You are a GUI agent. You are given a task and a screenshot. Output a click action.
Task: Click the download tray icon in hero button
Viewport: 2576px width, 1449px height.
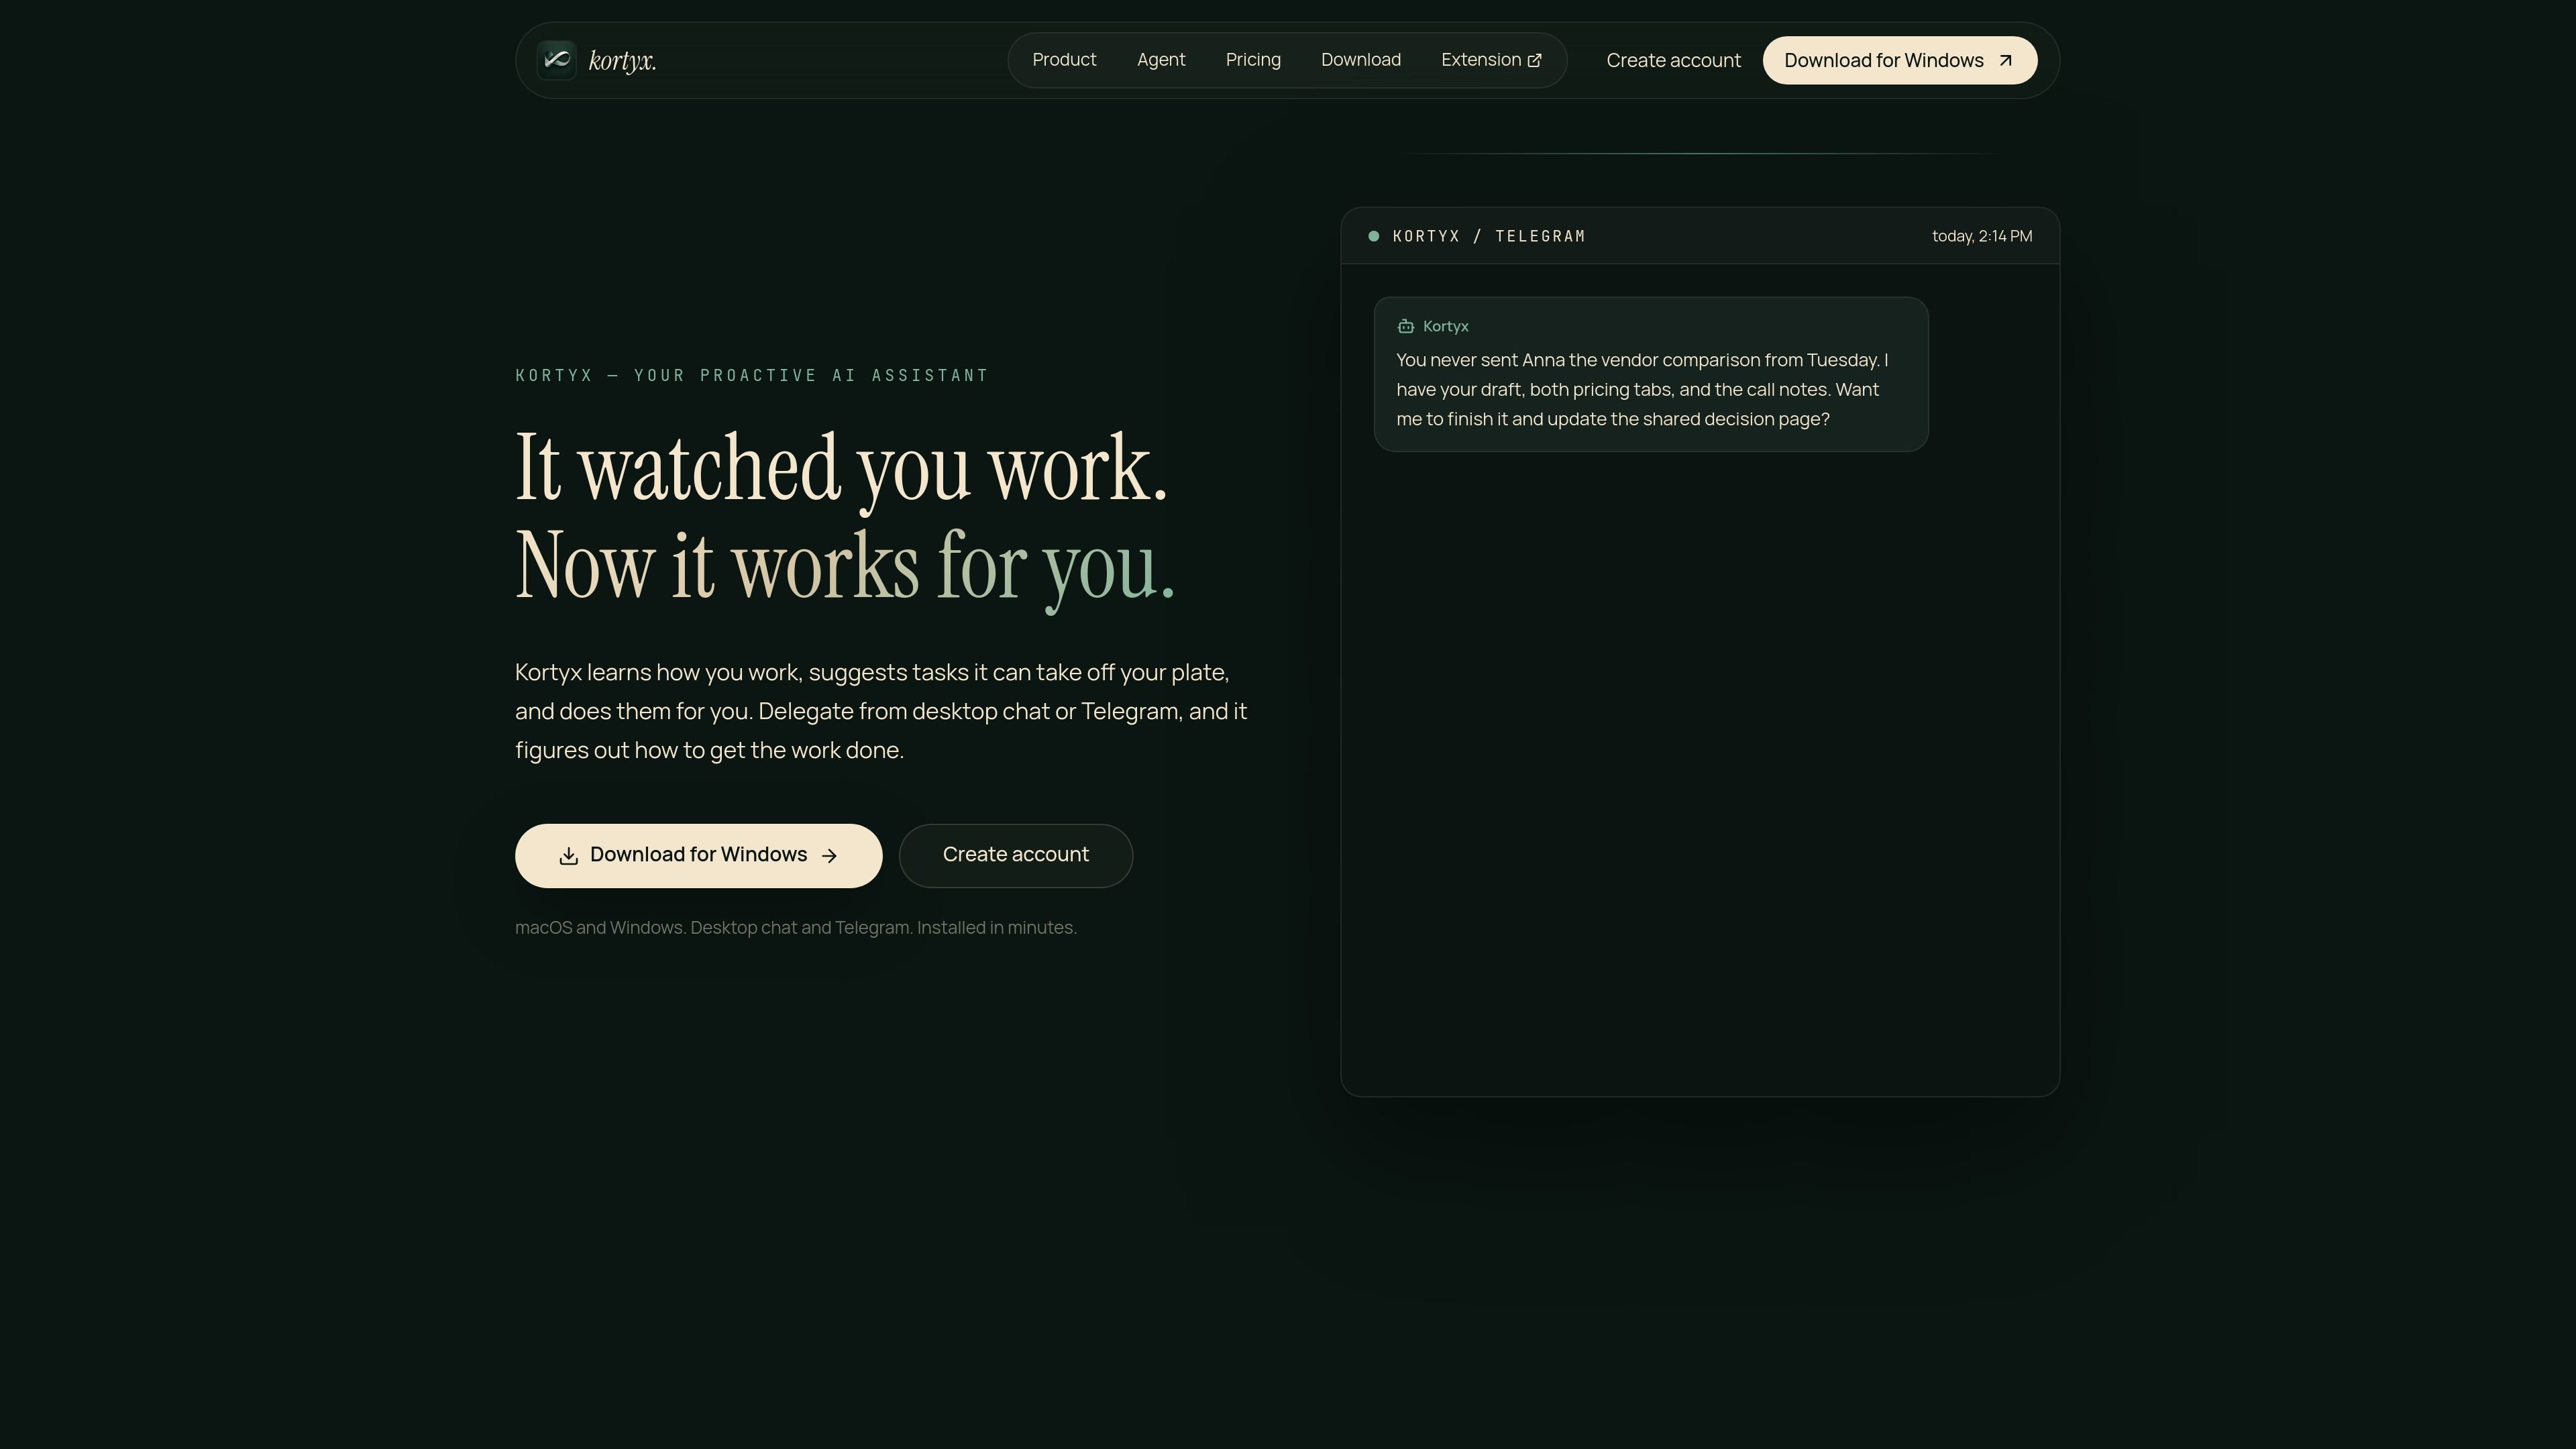click(569, 856)
